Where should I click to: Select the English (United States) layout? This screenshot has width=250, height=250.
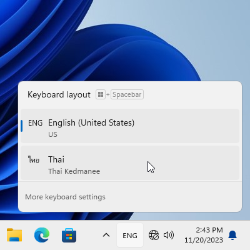[x=130, y=126]
